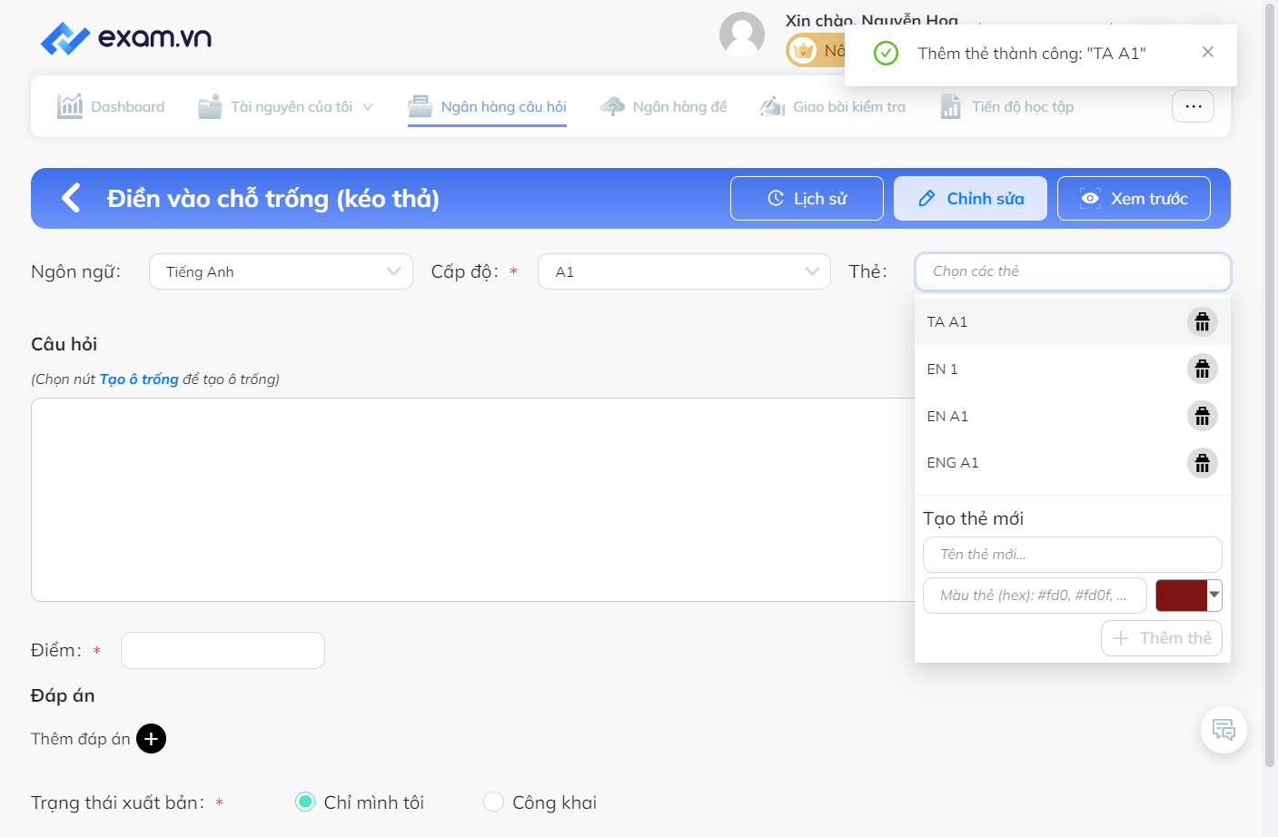Click the Chỉnh sửa button
Screen dimensions: 1278x837
pos(970,198)
